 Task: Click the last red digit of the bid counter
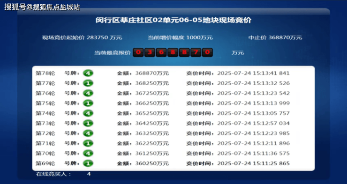(207, 52)
